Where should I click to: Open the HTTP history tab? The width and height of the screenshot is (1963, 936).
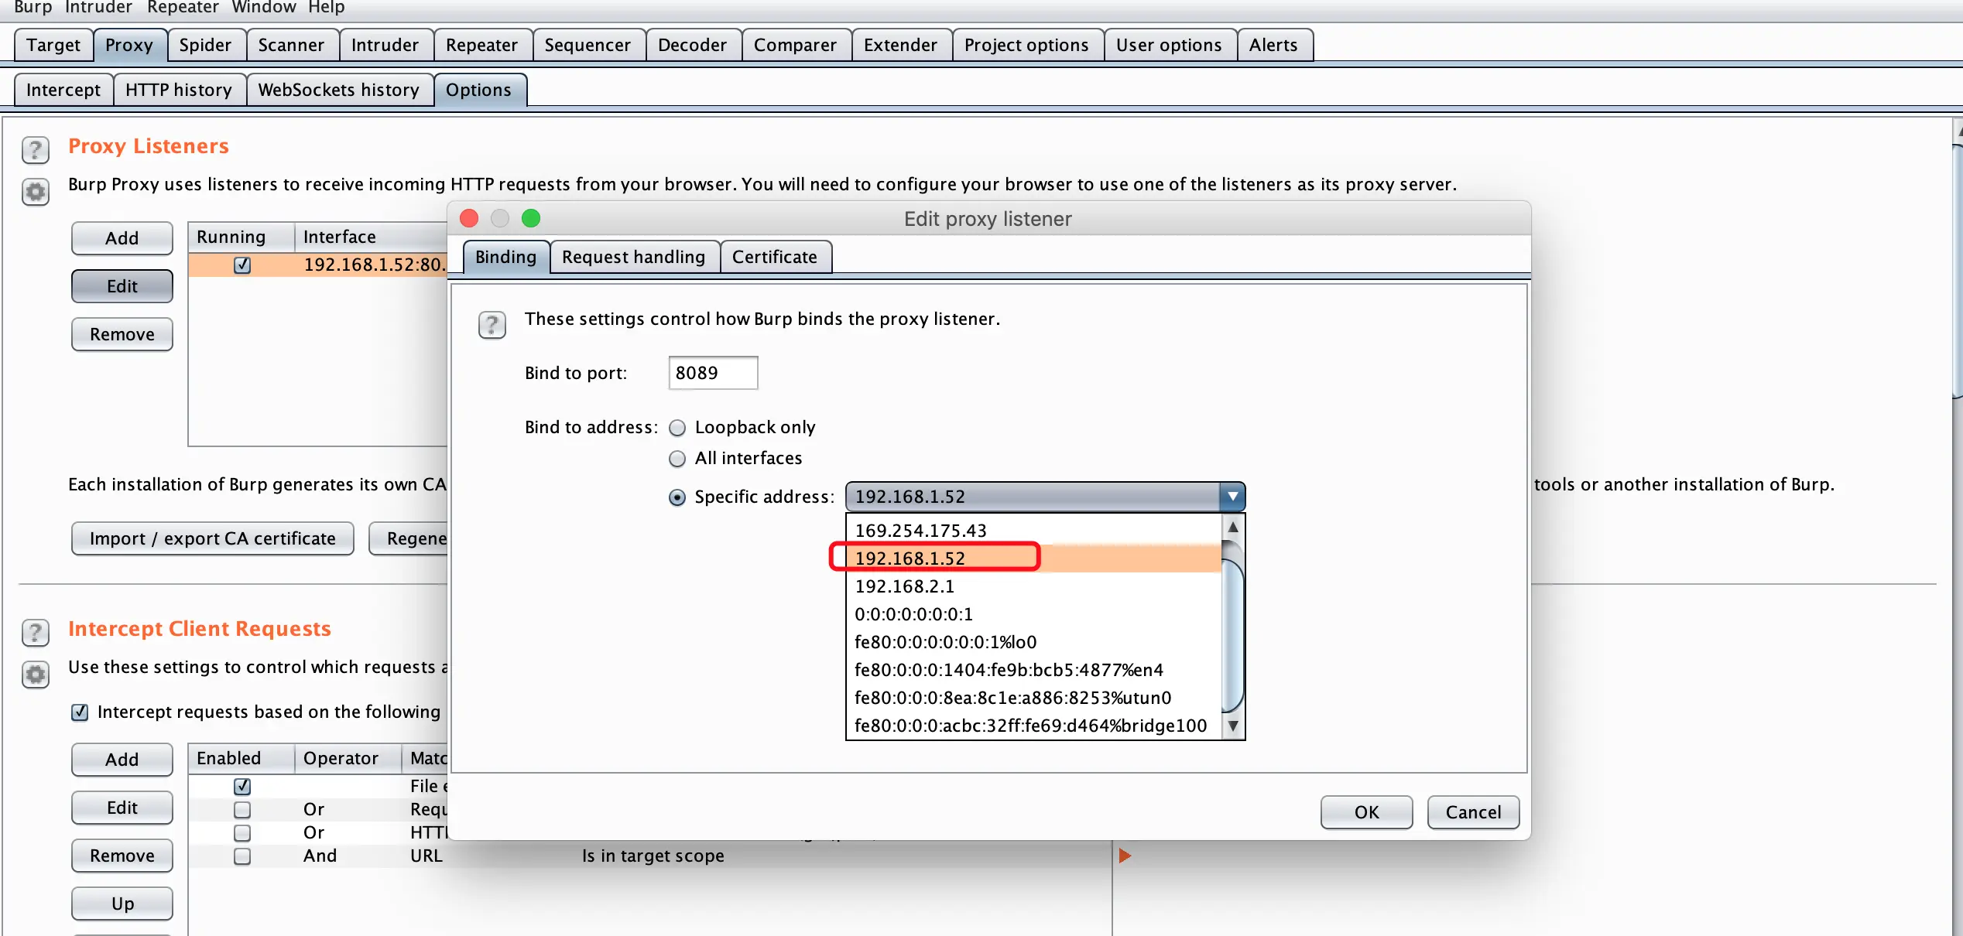point(178,90)
